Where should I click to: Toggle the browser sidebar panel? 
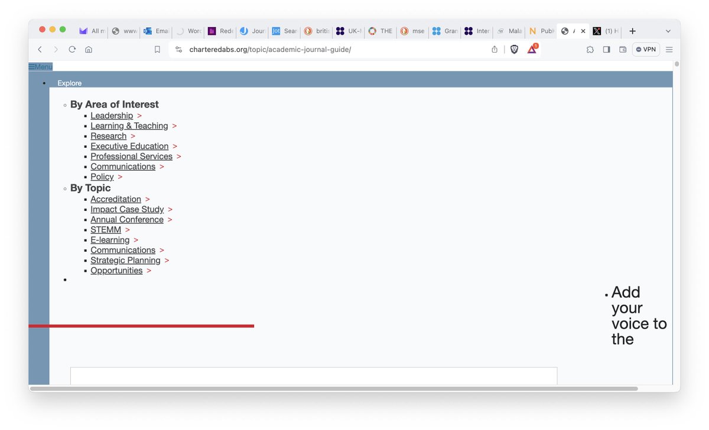pos(606,50)
